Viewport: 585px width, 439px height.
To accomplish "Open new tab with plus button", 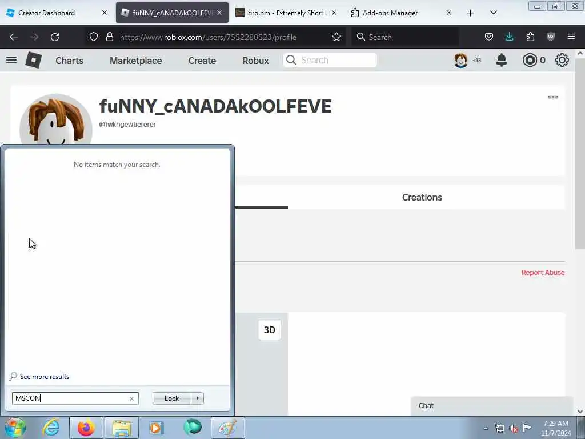I will pos(471,13).
